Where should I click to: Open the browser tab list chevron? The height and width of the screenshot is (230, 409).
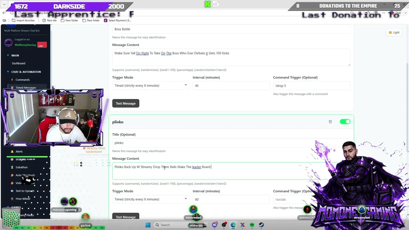click(4, 5)
